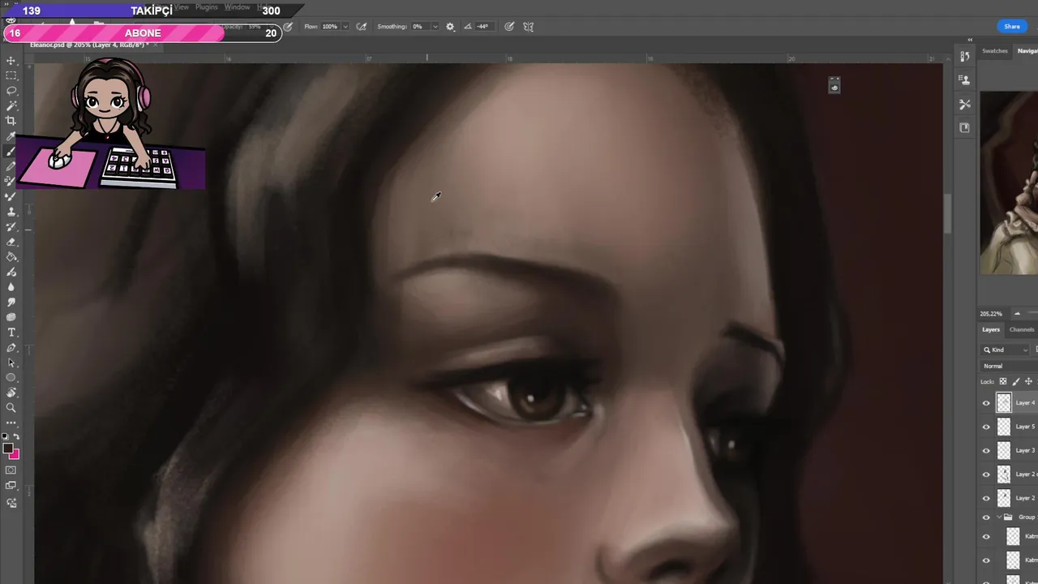Click the pink background color swatch
This screenshot has height=584, width=1038.
click(x=15, y=453)
